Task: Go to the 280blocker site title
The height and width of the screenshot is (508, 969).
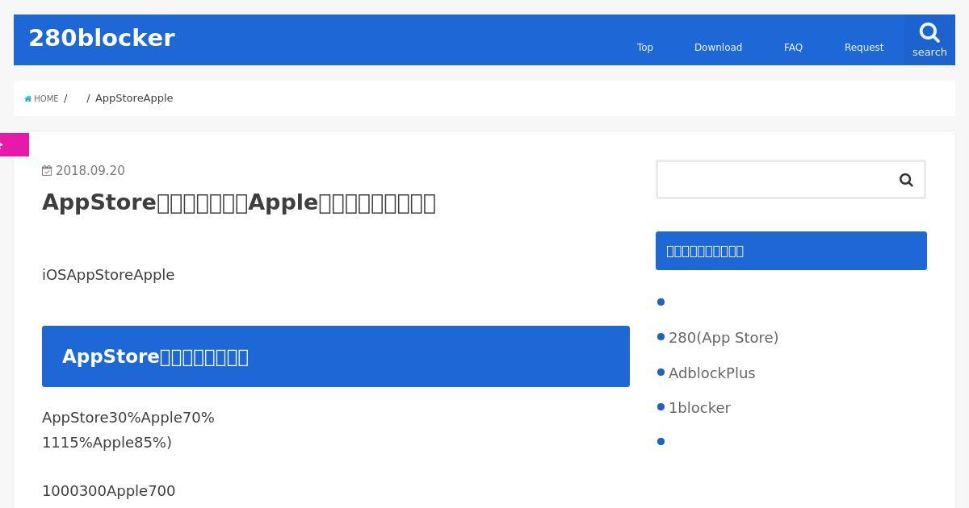Action: (x=102, y=38)
